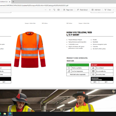Click the red DO NOT table header

pyautogui.click(x=102, y=65)
